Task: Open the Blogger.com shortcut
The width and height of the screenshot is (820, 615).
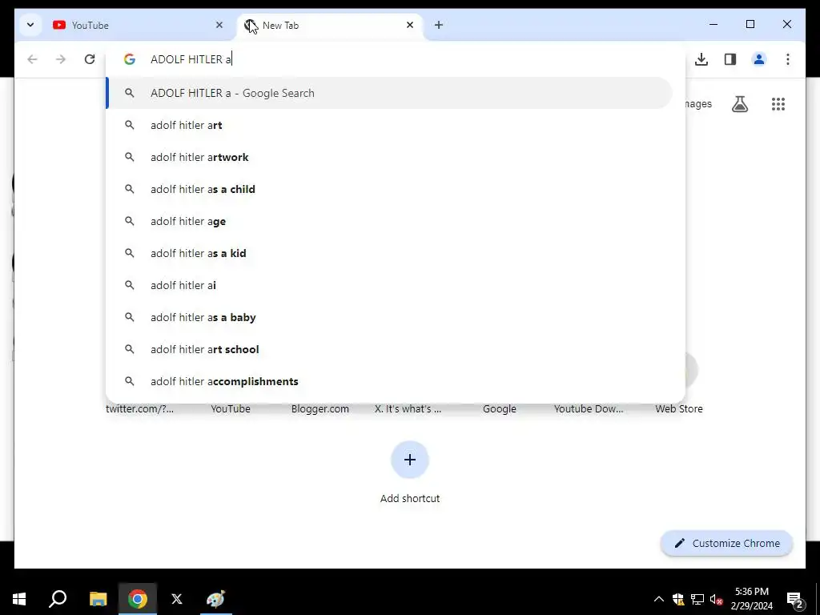Action: (x=320, y=408)
